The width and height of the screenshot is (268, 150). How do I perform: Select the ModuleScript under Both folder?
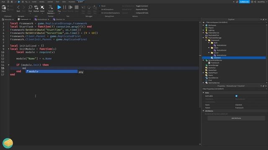click(222, 45)
